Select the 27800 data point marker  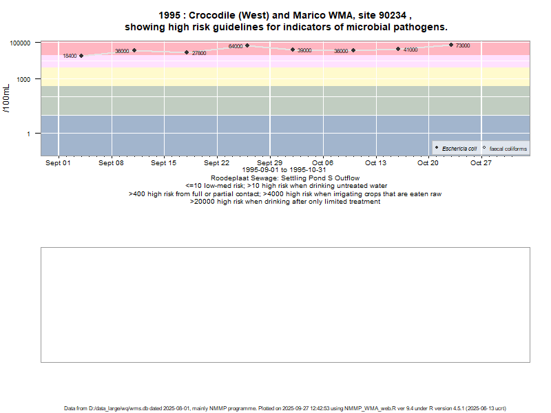(187, 52)
